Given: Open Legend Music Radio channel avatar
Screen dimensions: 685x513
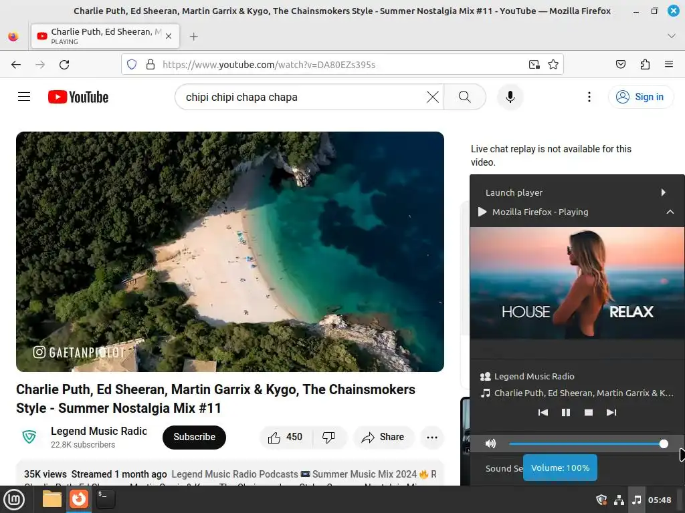Looking at the screenshot, I should click(x=29, y=437).
